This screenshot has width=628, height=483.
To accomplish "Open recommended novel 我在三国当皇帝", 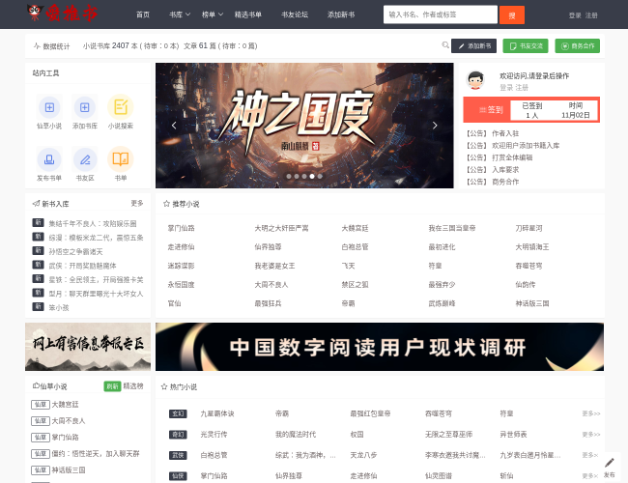I will [452, 228].
